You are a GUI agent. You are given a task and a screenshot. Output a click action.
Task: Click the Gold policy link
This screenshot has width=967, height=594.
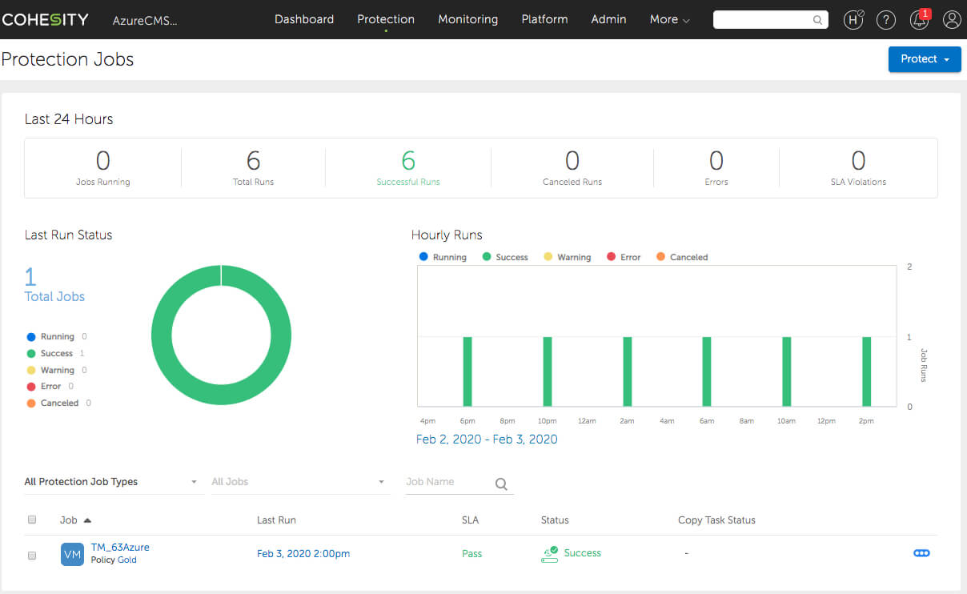[x=127, y=560]
